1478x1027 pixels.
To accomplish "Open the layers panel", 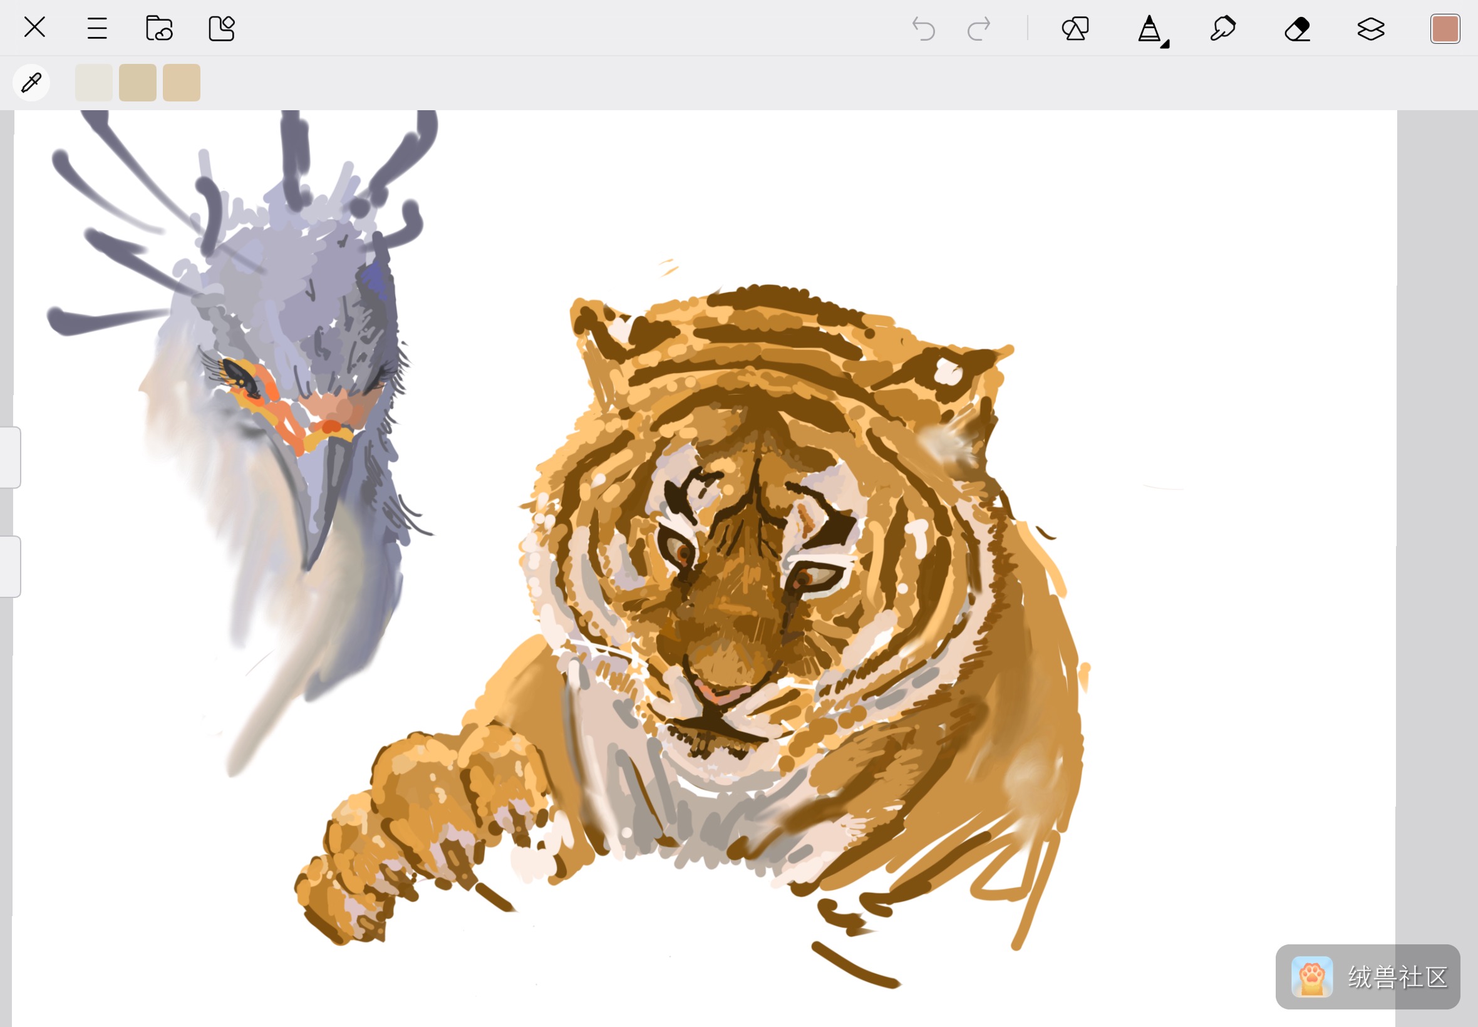I will [1370, 29].
